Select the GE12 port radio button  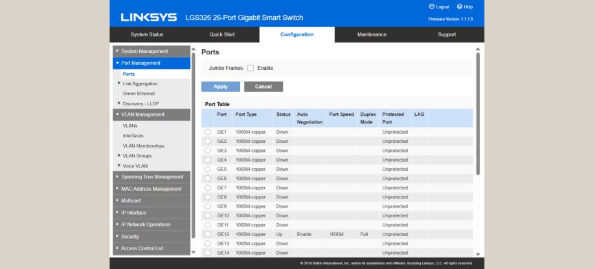pyautogui.click(x=208, y=234)
